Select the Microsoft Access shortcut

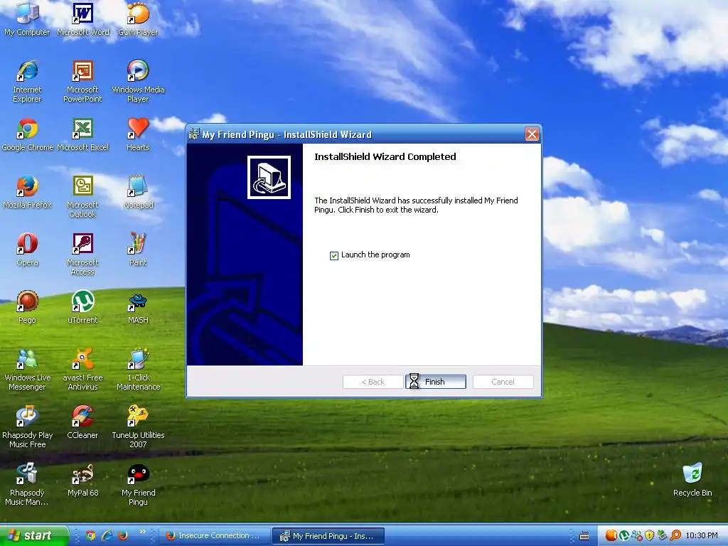point(82,254)
